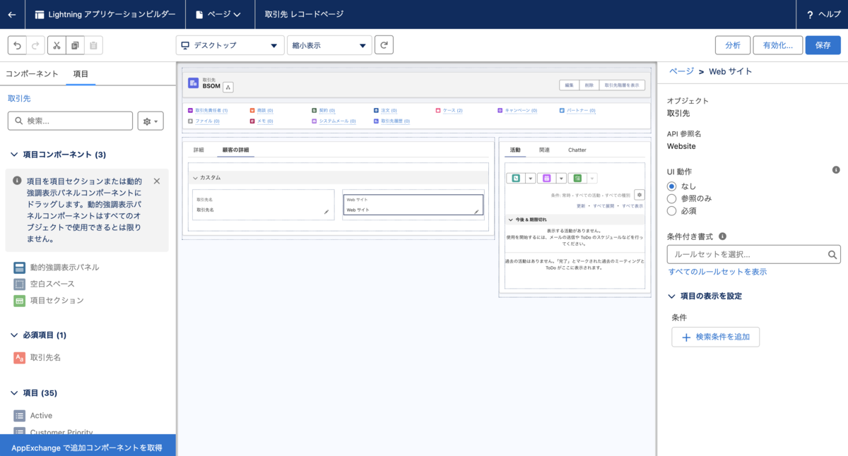Viewport: 848px width, 456px height.
Task: Select the 項目セクション component
Action: (49, 300)
